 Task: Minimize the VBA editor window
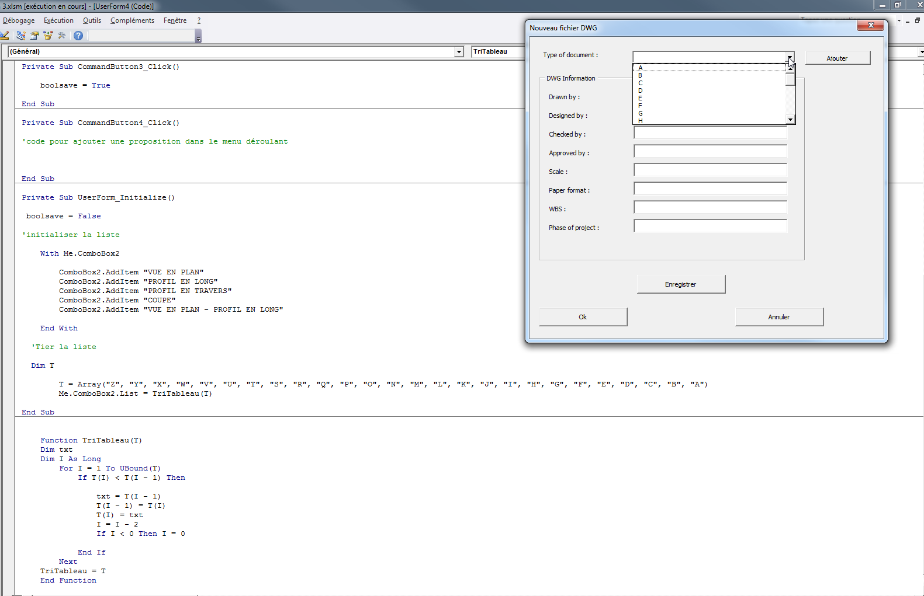[x=883, y=5]
